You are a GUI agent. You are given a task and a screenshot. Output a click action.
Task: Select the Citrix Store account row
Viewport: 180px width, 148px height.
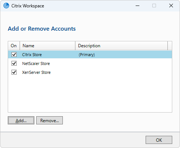coord(90,55)
